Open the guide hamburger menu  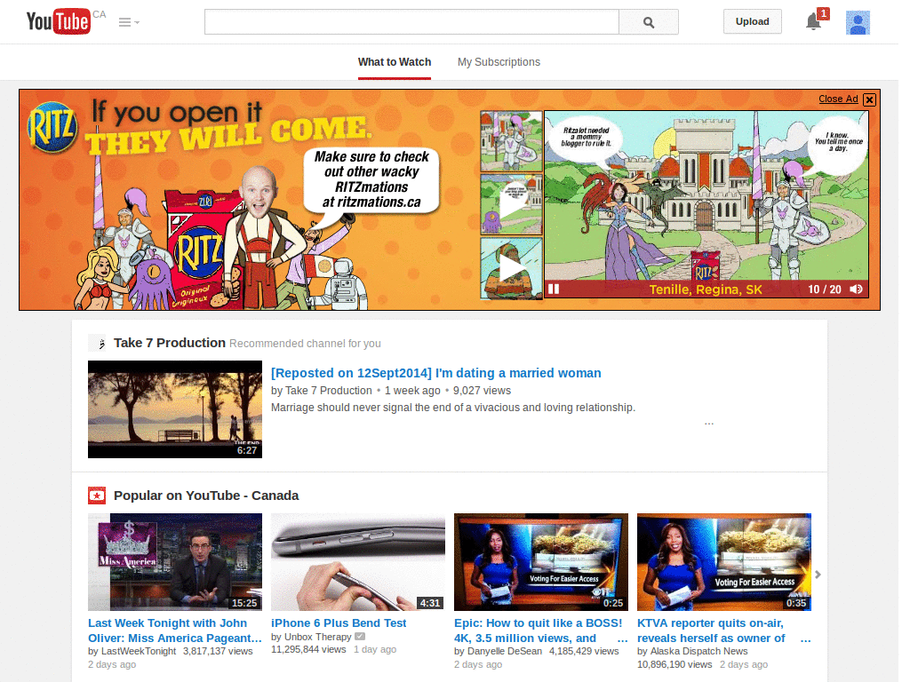tap(128, 22)
